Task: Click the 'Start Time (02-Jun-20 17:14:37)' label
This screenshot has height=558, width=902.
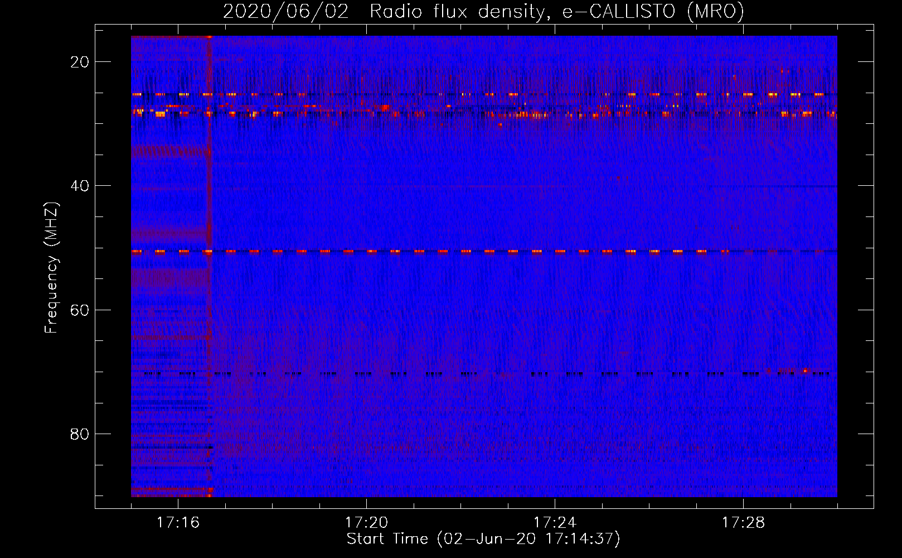Action: point(483,539)
